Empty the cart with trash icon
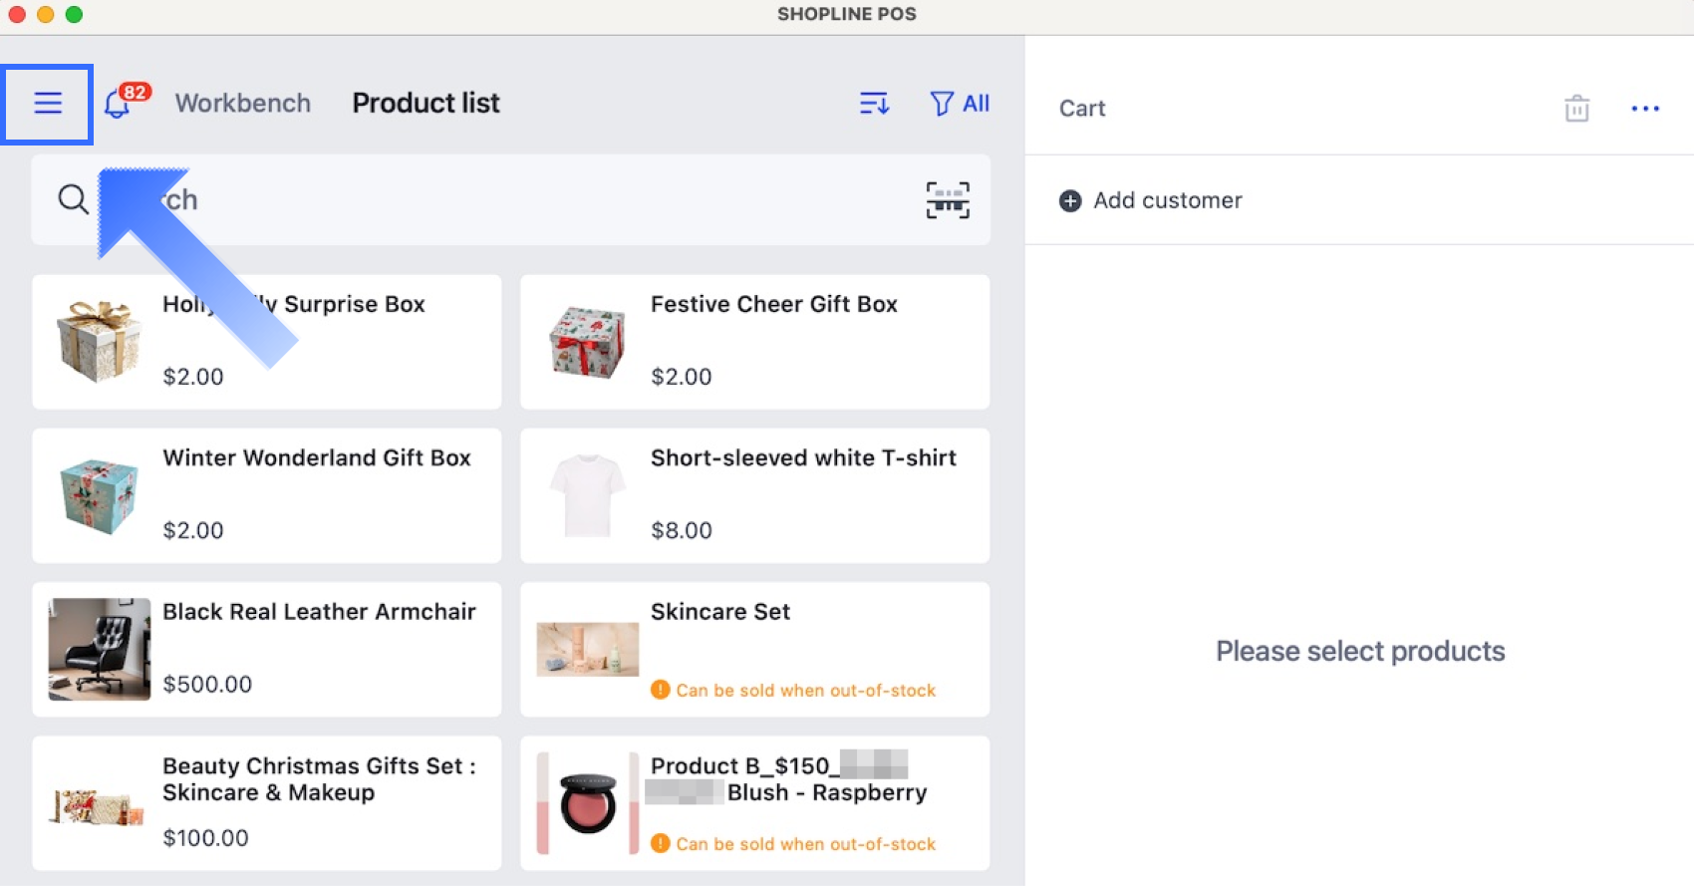This screenshot has height=886, width=1694. pos(1576,109)
